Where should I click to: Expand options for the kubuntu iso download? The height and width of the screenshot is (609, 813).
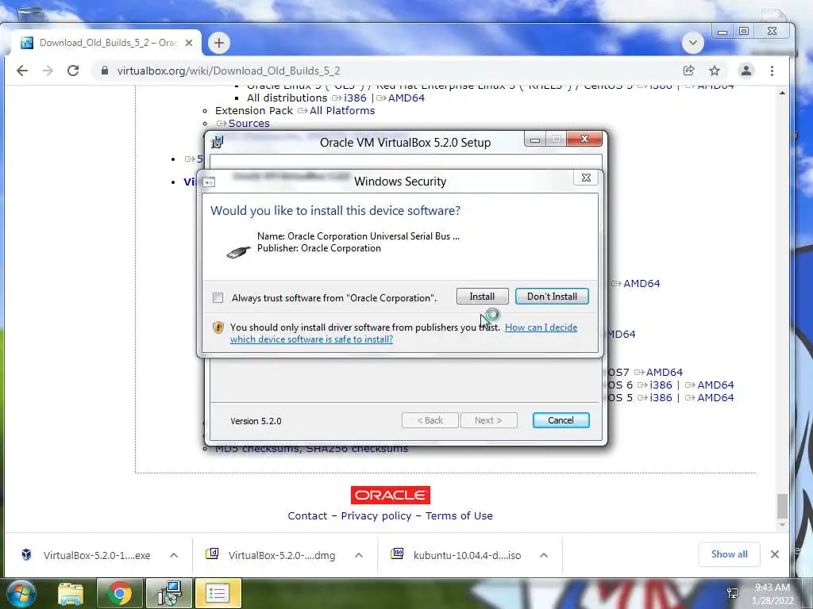point(544,555)
